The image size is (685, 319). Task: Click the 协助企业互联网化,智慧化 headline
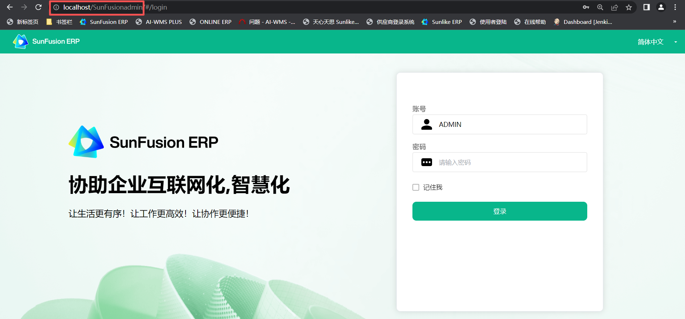tap(179, 185)
